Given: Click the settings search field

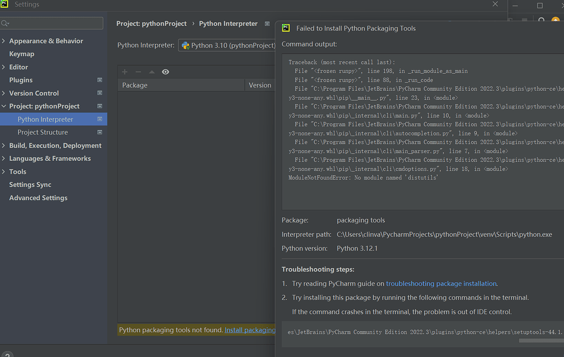Looking at the screenshot, I should click(52, 23).
